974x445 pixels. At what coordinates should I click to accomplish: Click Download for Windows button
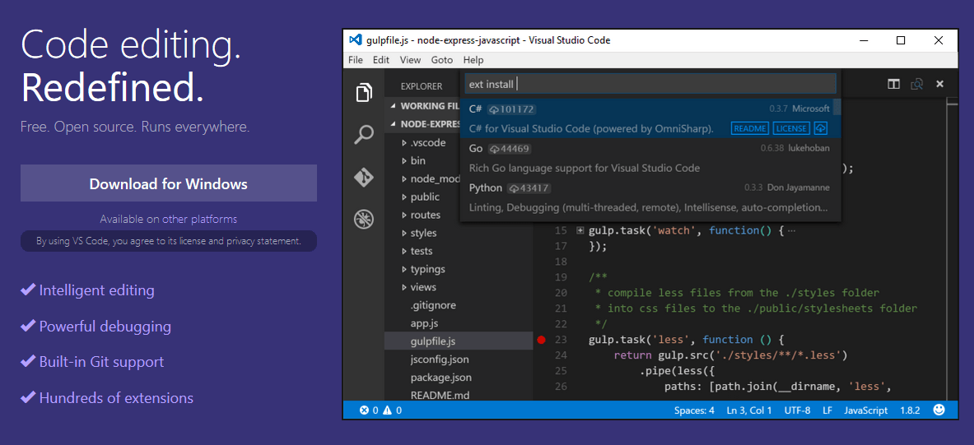[x=168, y=183]
